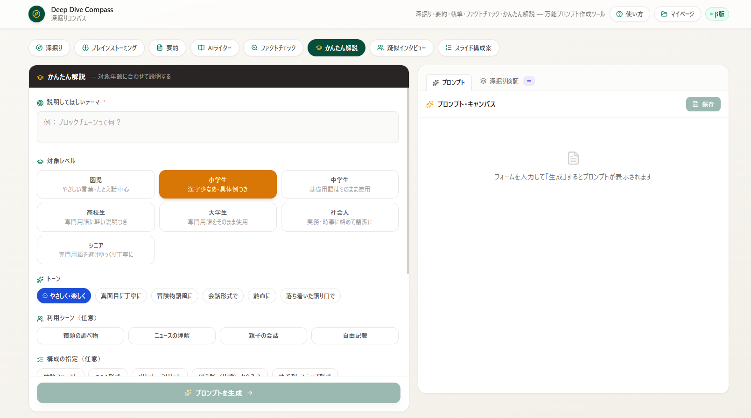Viewport: 751px width, 418px height.
Task: Select the ブレインストーミング tool
Action: [110, 48]
